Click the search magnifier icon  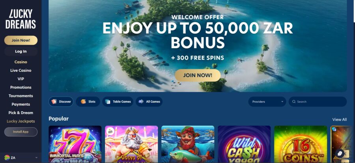[294, 102]
